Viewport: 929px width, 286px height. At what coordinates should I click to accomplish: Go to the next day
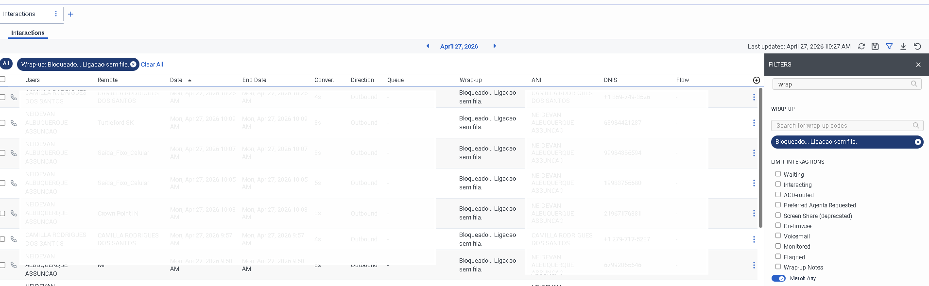click(495, 46)
